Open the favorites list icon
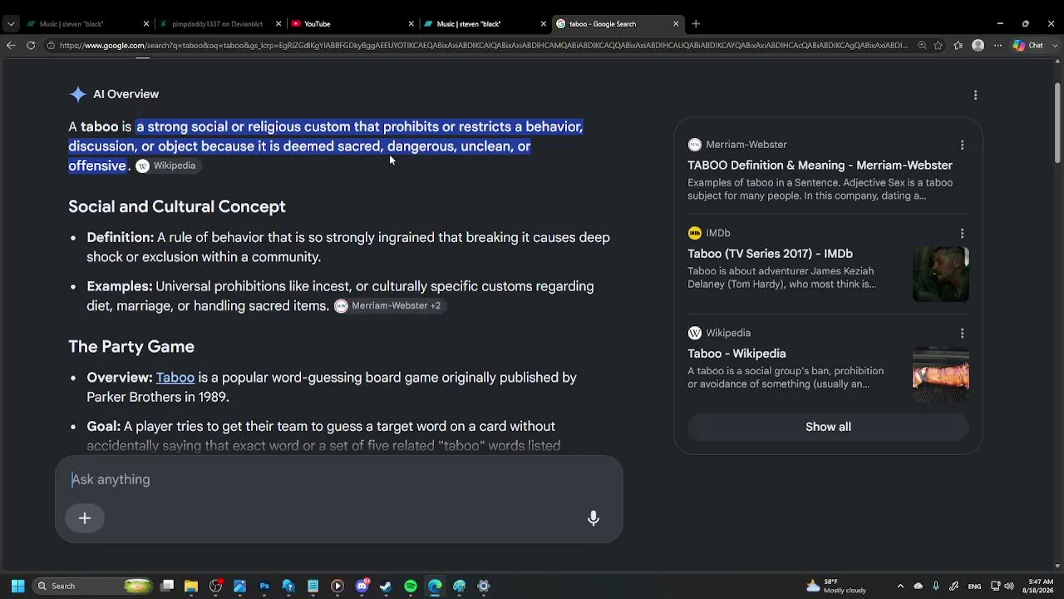The image size is (1064, 599). [x=958, y=46]
